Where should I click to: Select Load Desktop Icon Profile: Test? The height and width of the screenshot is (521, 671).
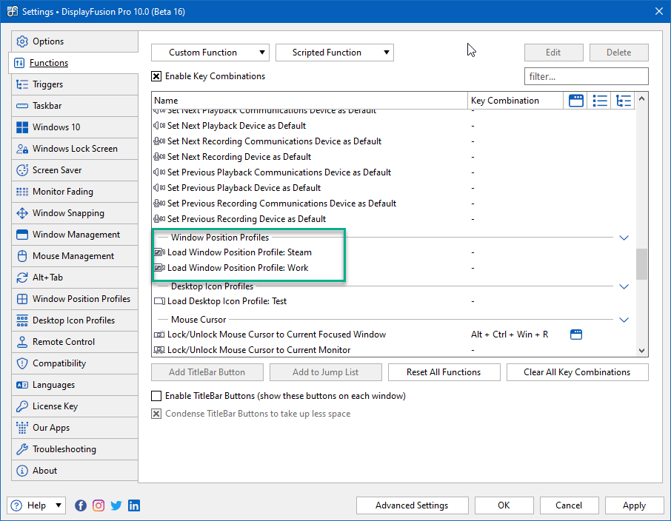(x=394, y=301)
